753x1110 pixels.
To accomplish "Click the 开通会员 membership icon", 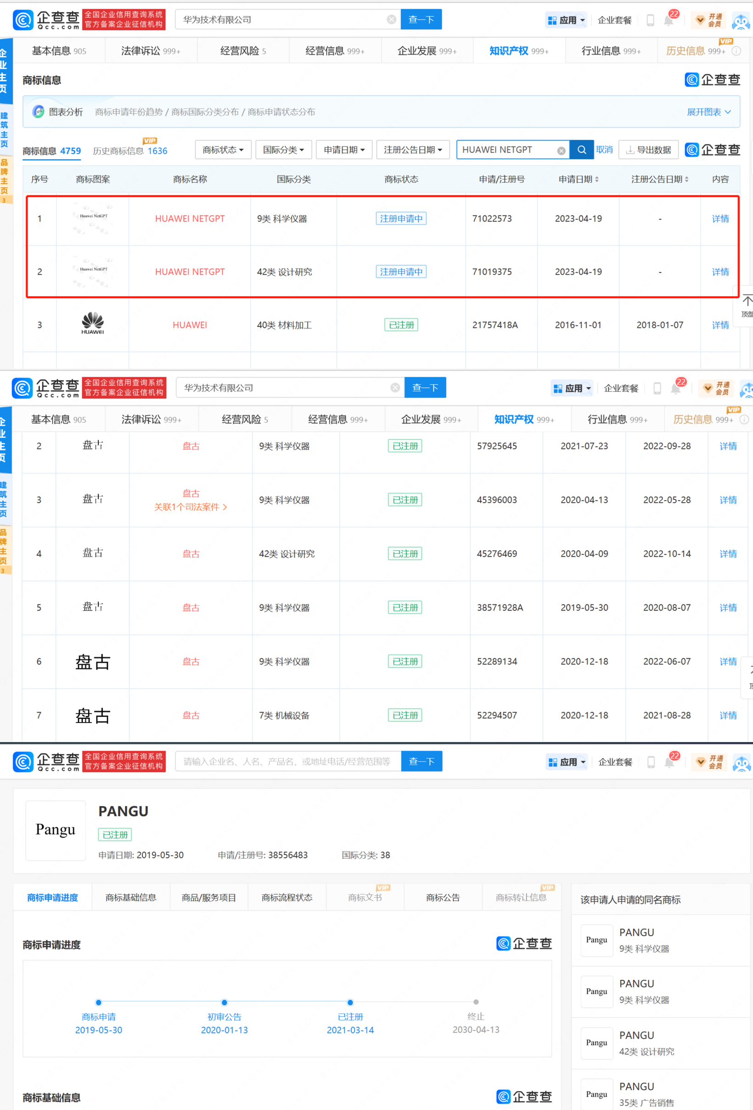I will pos(708,20).
